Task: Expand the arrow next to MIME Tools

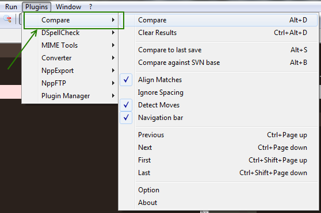Action: [113, 45]
